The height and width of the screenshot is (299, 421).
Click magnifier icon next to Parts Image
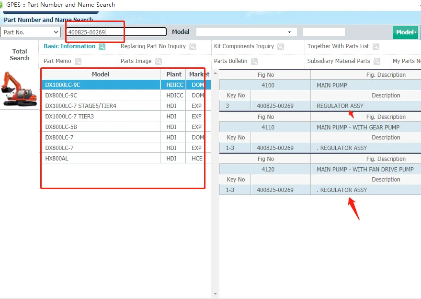[x=159, y=62]
